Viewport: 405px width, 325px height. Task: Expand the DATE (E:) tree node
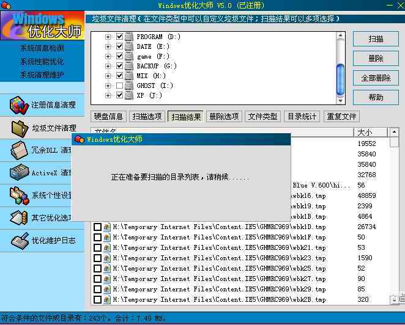[x=108, y=46]
